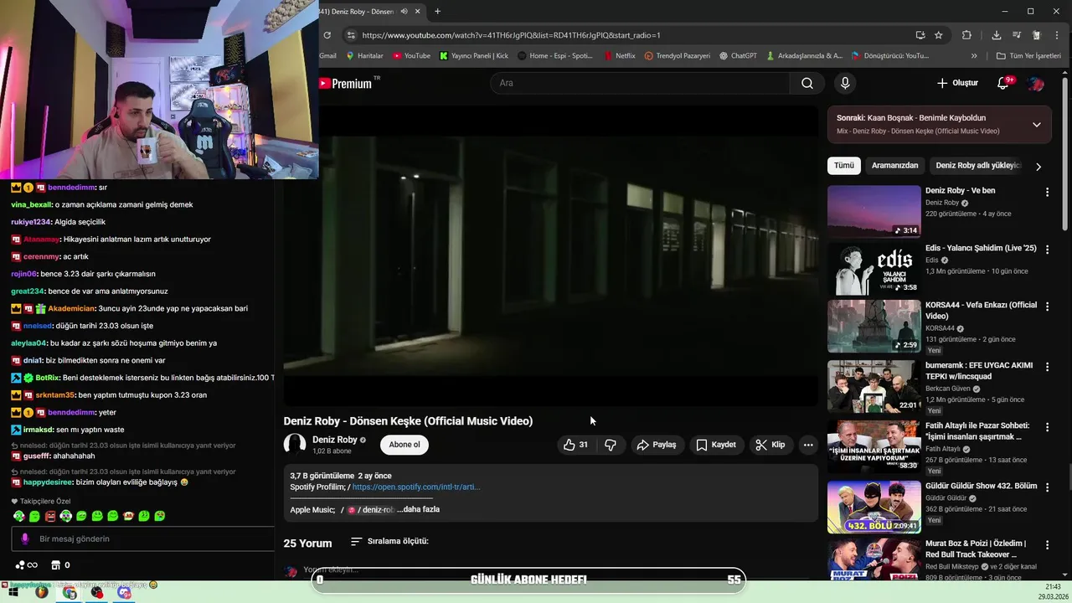Viewport: 1072px width, 603px height.
Task: Open Haritalar bookmark
Action: pos(363,56)
